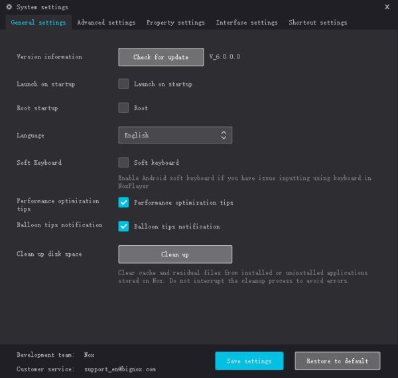Enable the Launch on startup checkbox
Viewport: 398px width, 378px height.
click(123, 84)
